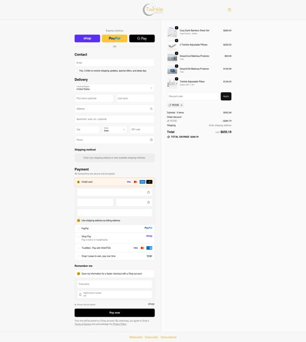Click the address search magnifier icon
The image size is (306, 342).
151,109
